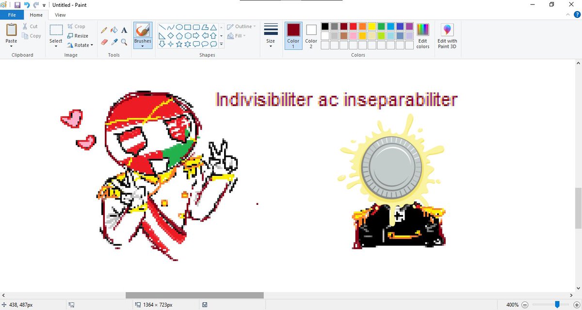Screen dimensions: 582x310
Task: Open Customize Quick Access Toolbar dropdown
Action: [x=44, y=5]
